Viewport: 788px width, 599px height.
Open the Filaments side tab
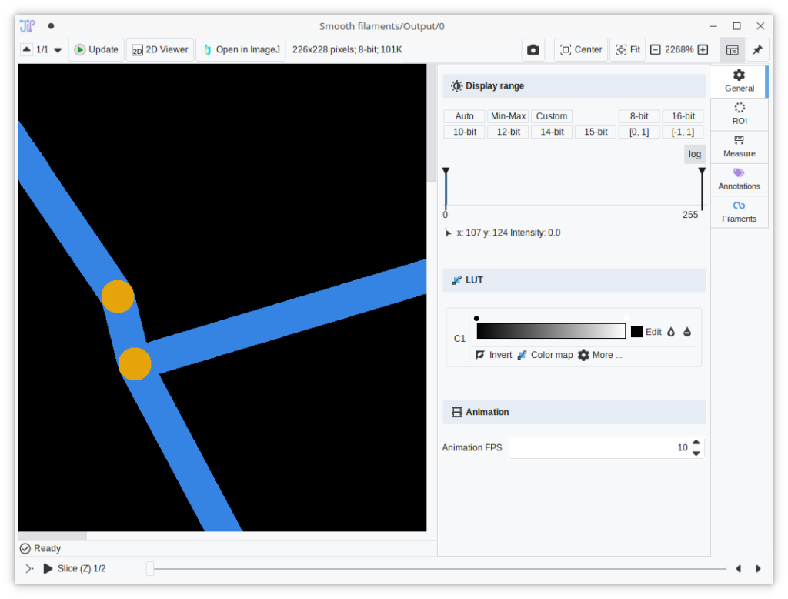pyautogui.click(x=739, y=212)
